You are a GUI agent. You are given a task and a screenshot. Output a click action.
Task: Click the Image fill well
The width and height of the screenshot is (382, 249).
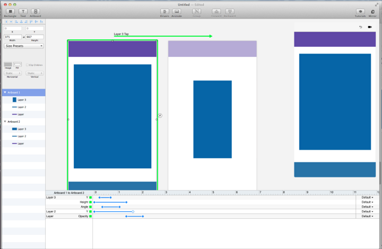point(8,64)
